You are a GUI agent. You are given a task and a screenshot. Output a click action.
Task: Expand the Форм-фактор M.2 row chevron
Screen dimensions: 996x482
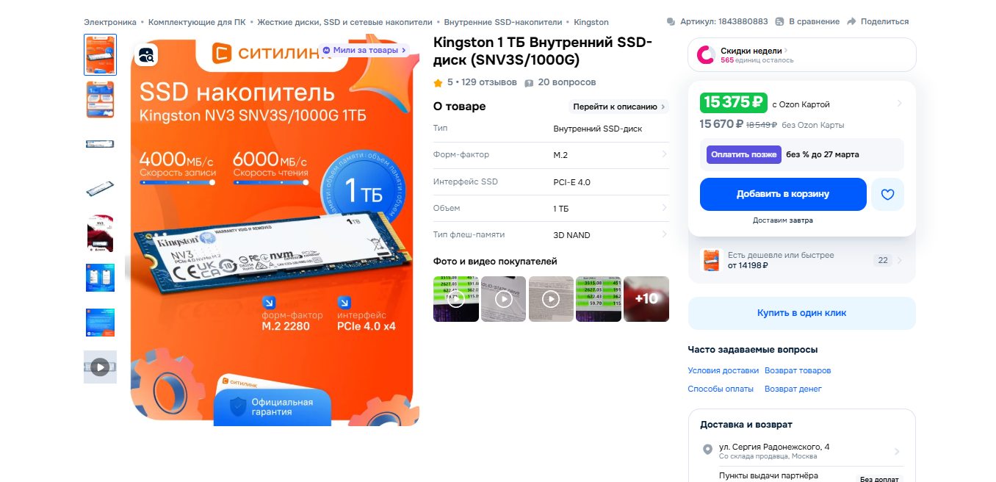[x=664, y=155]
